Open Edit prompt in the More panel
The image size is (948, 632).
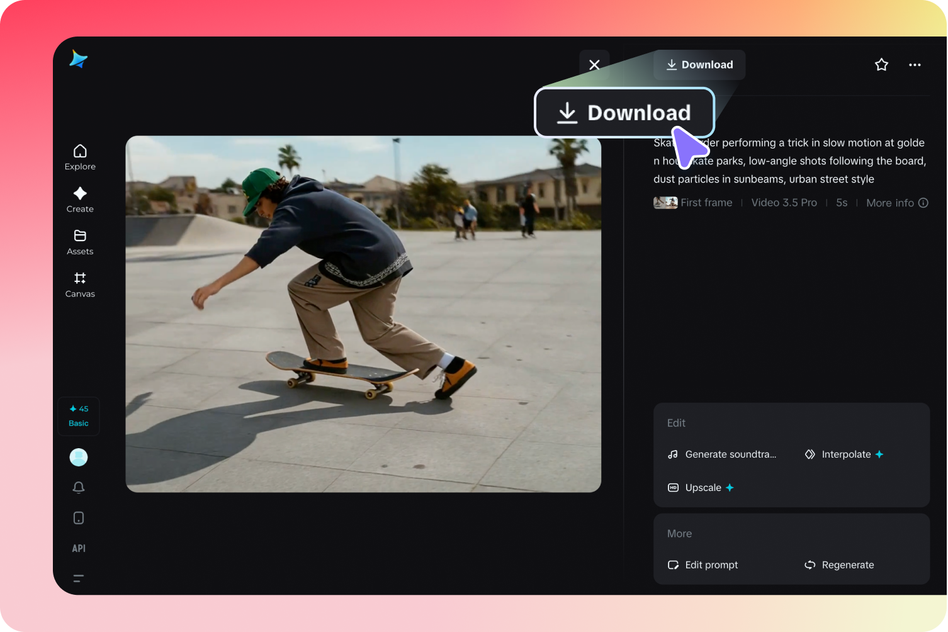tap(703, 565)
